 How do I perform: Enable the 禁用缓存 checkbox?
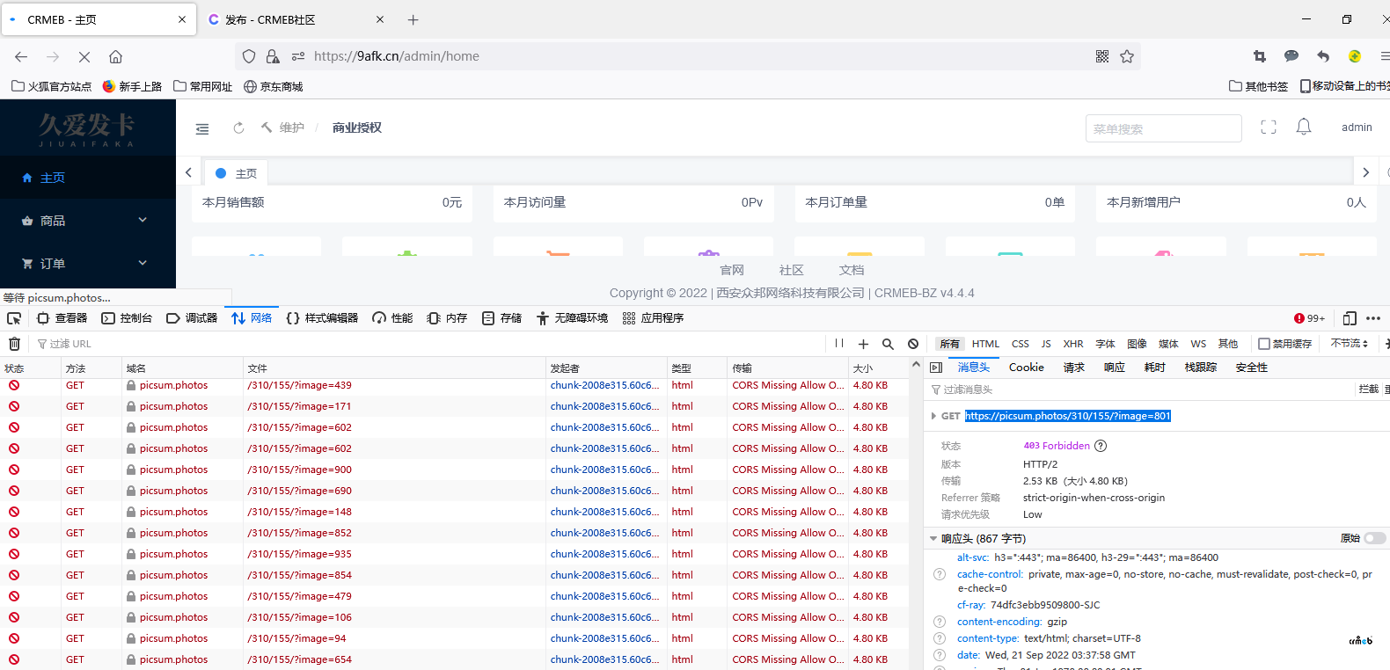tap(1264, 344)
